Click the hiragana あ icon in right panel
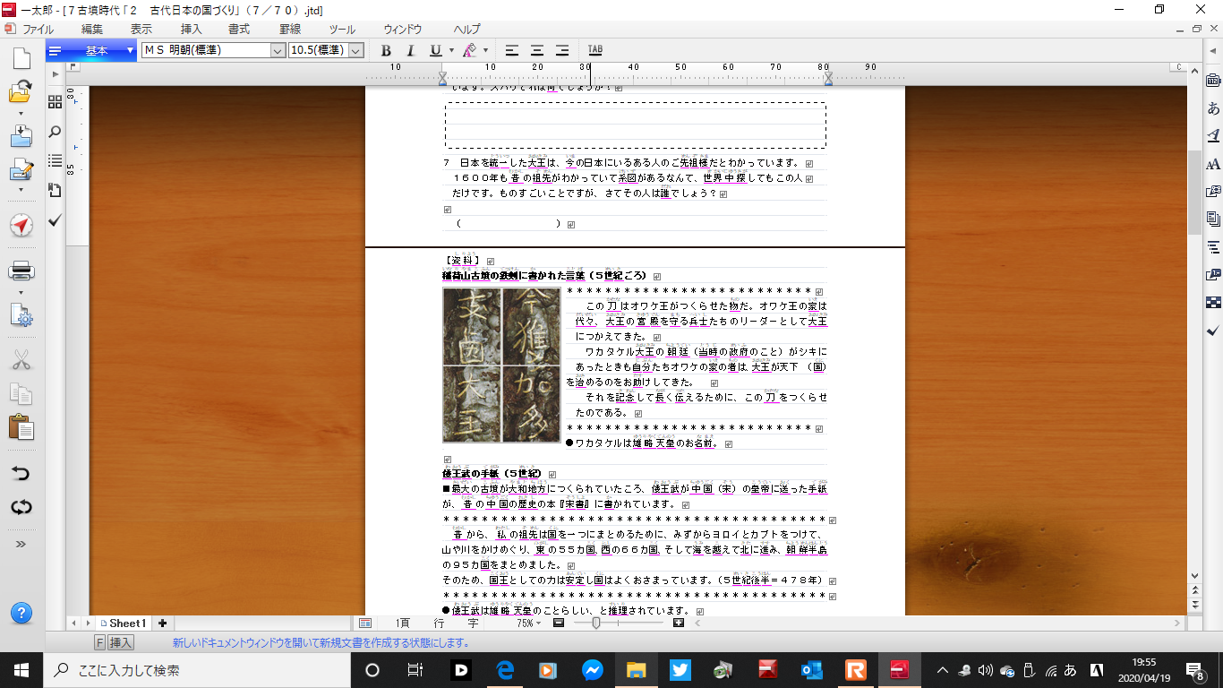The width and height of the screenshot is (1223, 688). pyautogui.click(x=1213, y=108)
